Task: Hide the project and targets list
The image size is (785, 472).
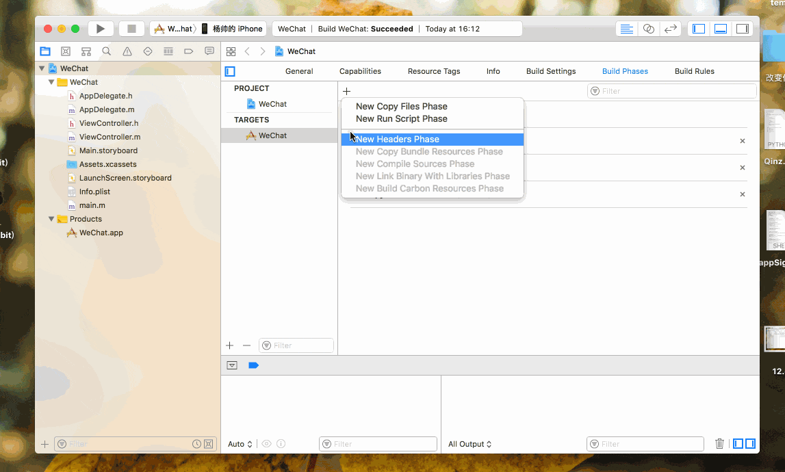Action: coord(230,71)
